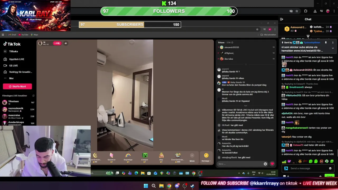Open the Gmail bookmark

12,35
